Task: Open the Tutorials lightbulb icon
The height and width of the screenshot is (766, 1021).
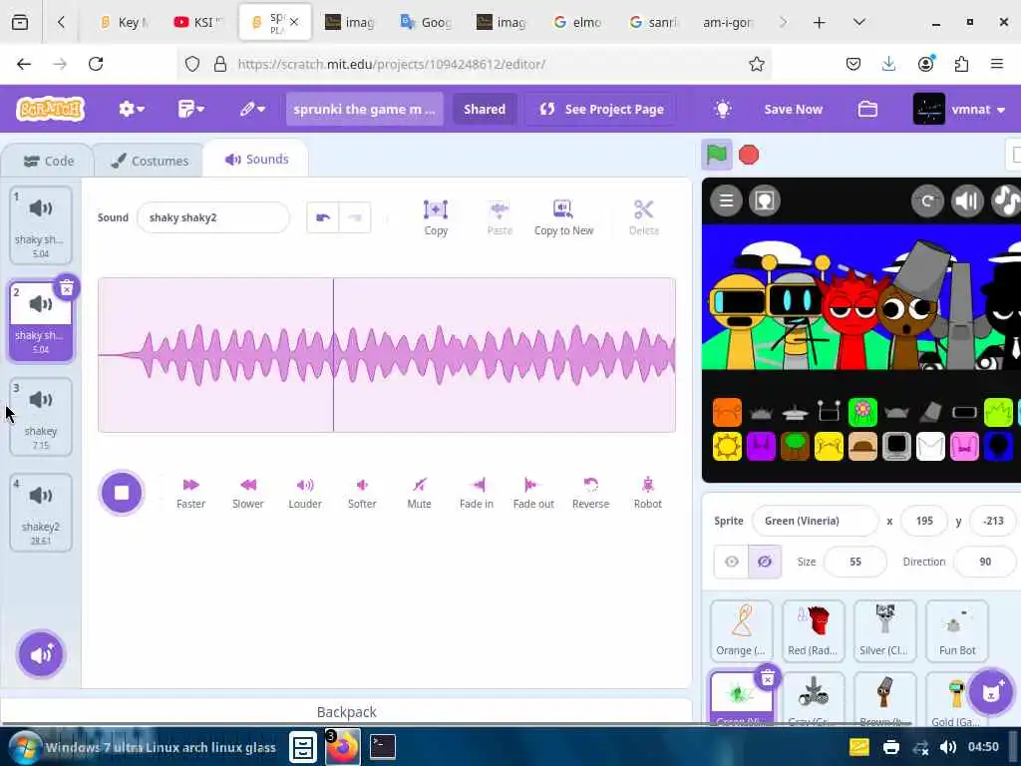Action: pyautogui.click(x=722, y=109)
